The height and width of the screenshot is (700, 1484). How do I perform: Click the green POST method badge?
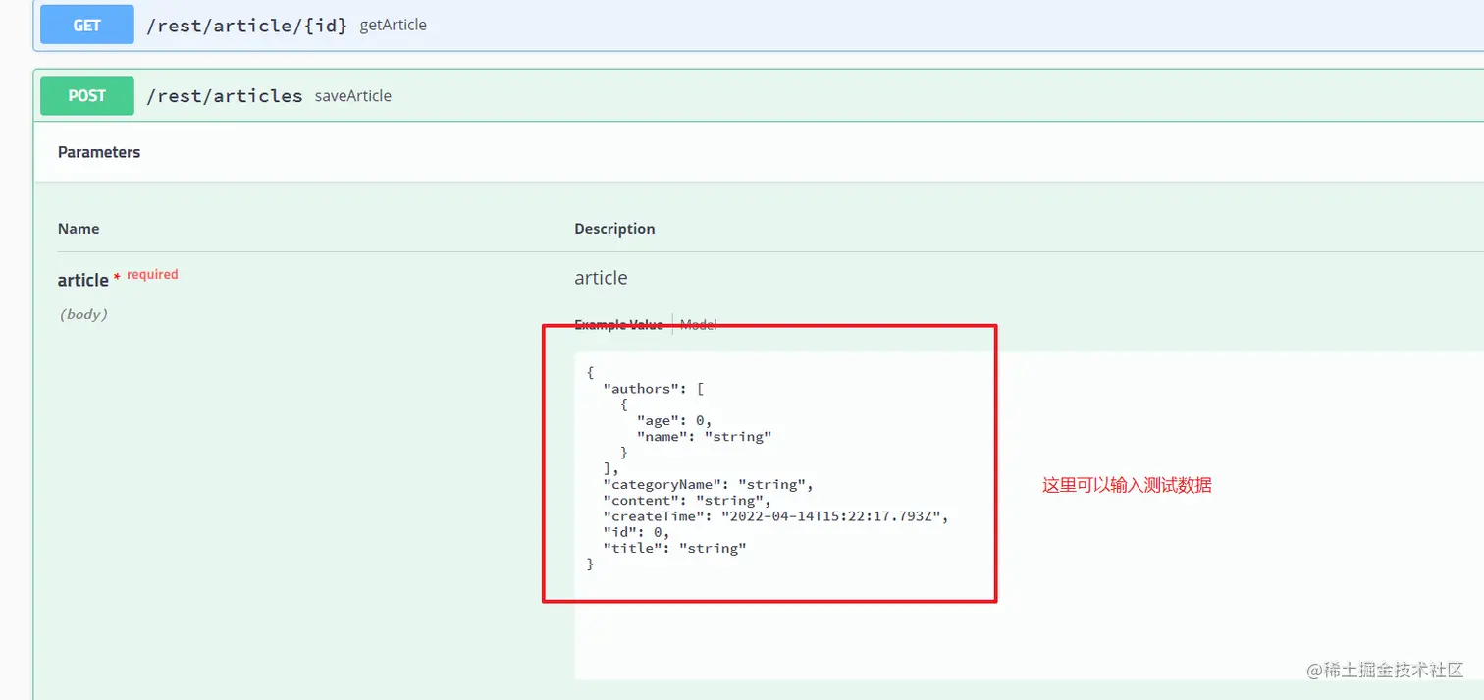[86, 96]
